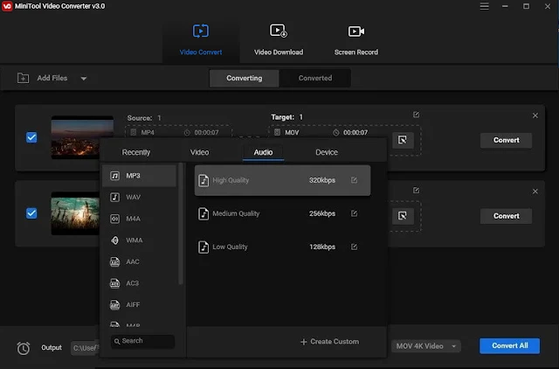Open the Screen Record section
559x369 pixels.
coord(356,40)
